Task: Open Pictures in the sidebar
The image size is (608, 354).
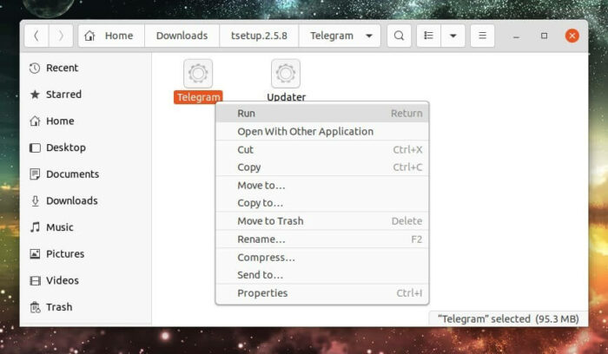Action: click(85, 254)
